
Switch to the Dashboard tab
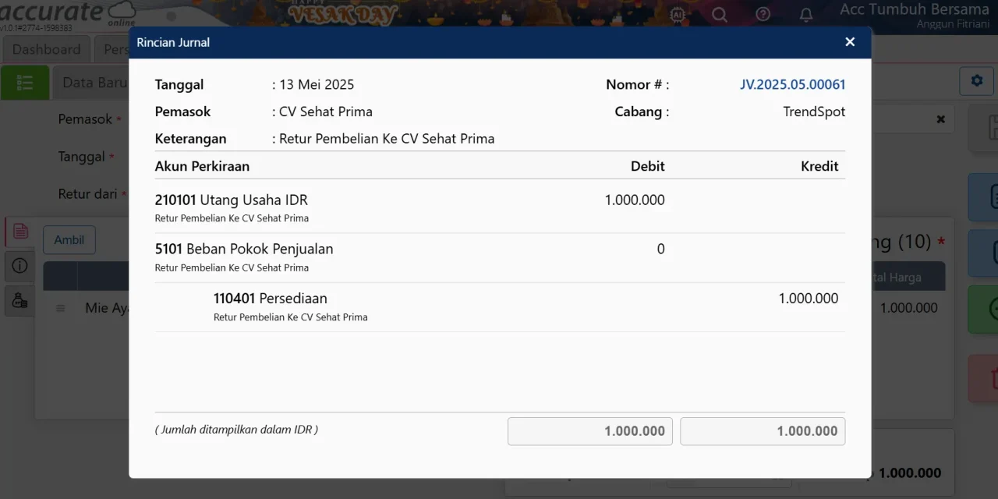pos(46,49)
